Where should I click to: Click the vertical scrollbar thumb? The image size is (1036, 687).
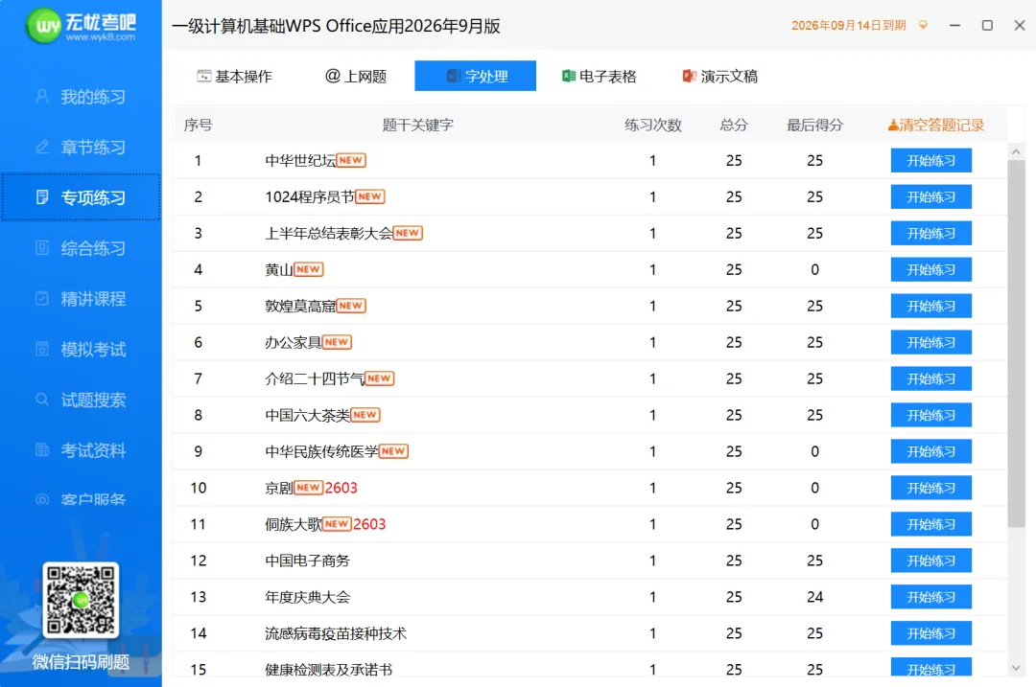pyautogui.click(x=1016, y=343)
